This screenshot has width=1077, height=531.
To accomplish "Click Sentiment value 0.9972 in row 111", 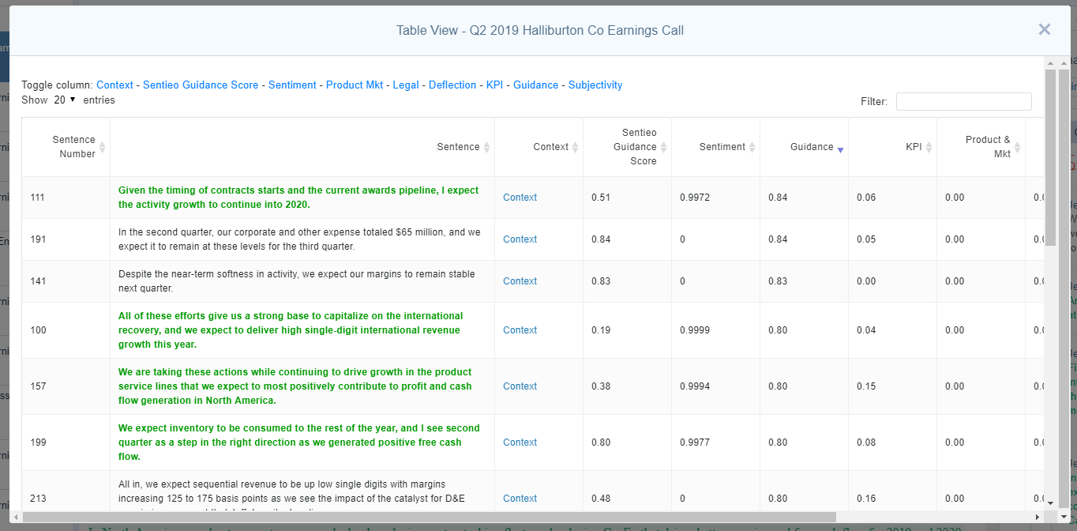I will (x=695, y=198).
